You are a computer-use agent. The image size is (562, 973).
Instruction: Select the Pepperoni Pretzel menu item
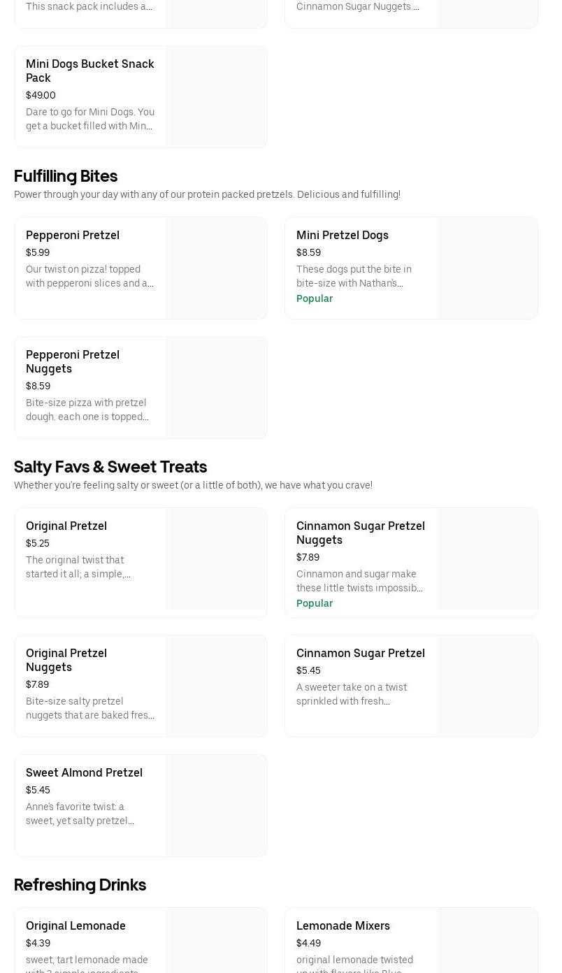click(x=73, y=235)
